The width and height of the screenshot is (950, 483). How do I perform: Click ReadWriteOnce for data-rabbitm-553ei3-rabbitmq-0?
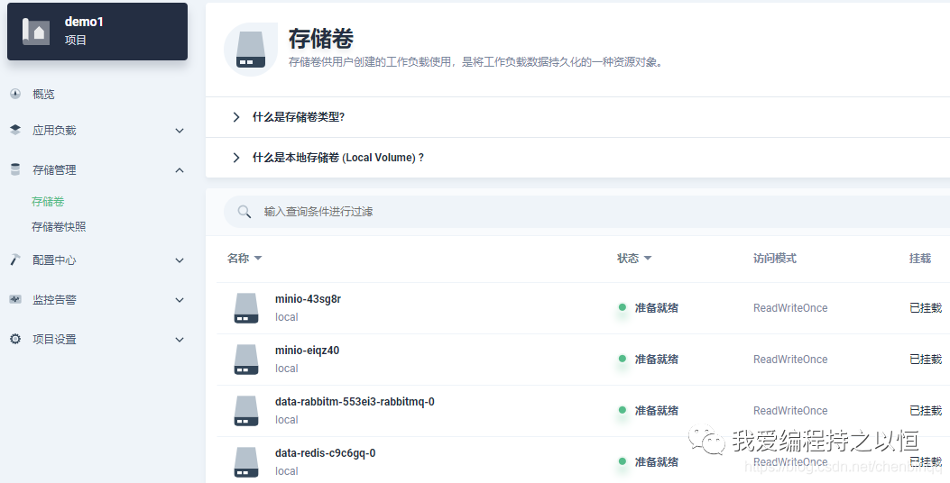pos(790,411)
